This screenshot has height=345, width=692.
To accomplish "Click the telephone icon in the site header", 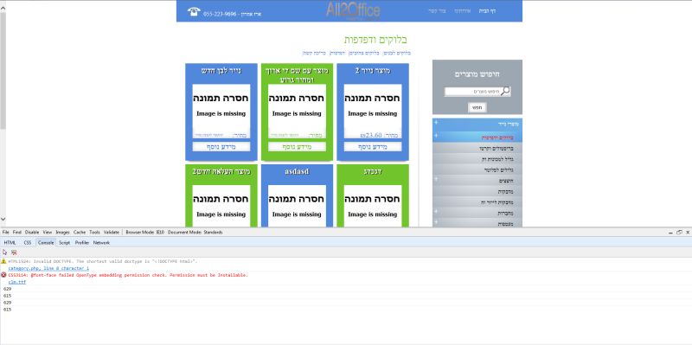I will (x=194, y=11).
